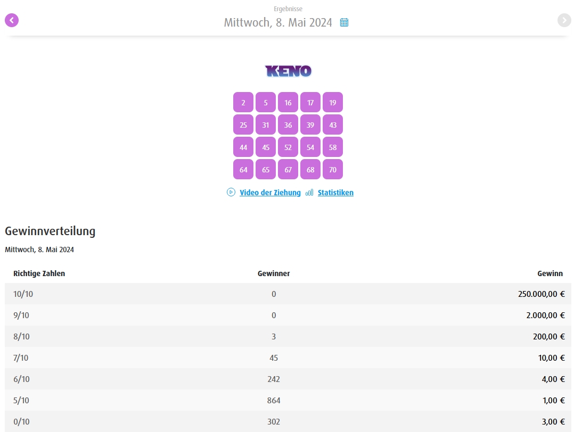Click the 4,00 € prize value
574x432 pixels.
[x=553, y=379]
